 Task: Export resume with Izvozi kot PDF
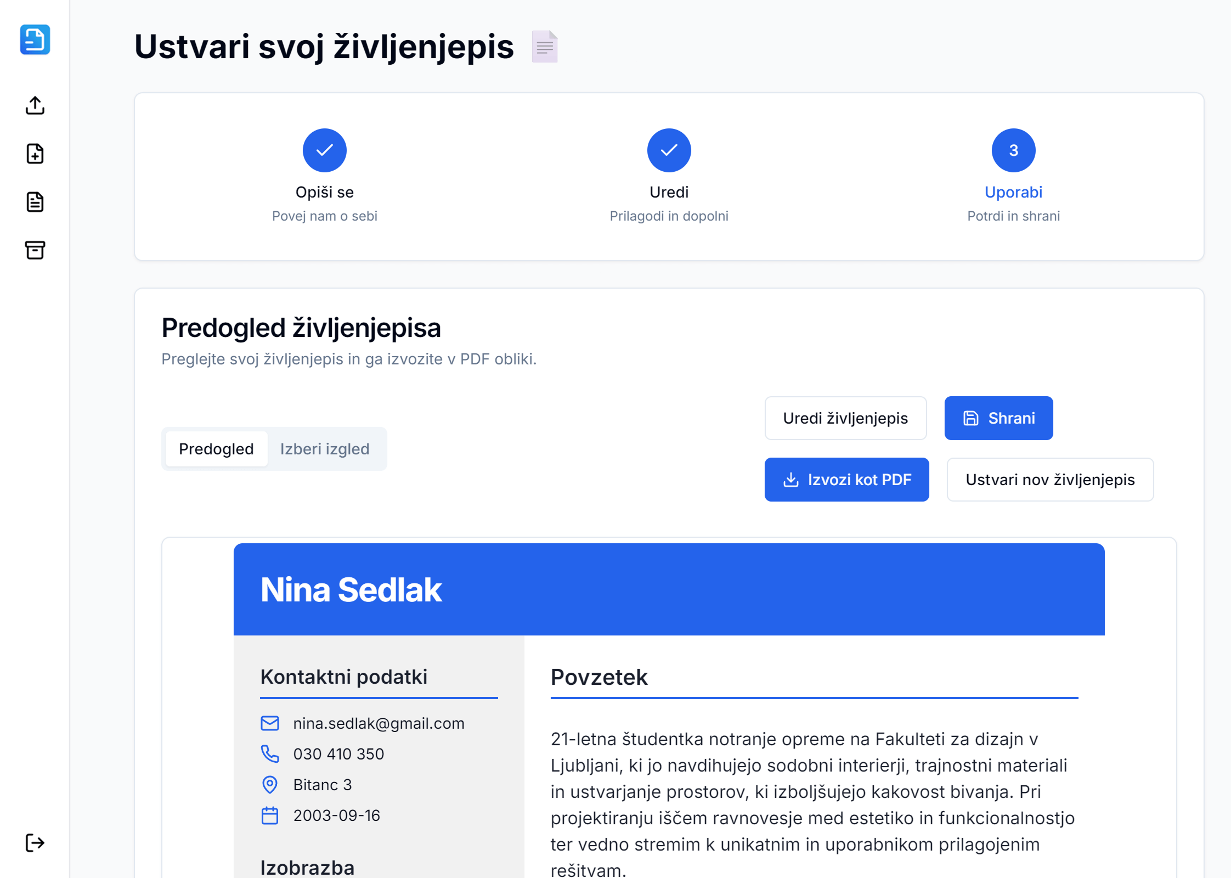click(x=846, y=480)
